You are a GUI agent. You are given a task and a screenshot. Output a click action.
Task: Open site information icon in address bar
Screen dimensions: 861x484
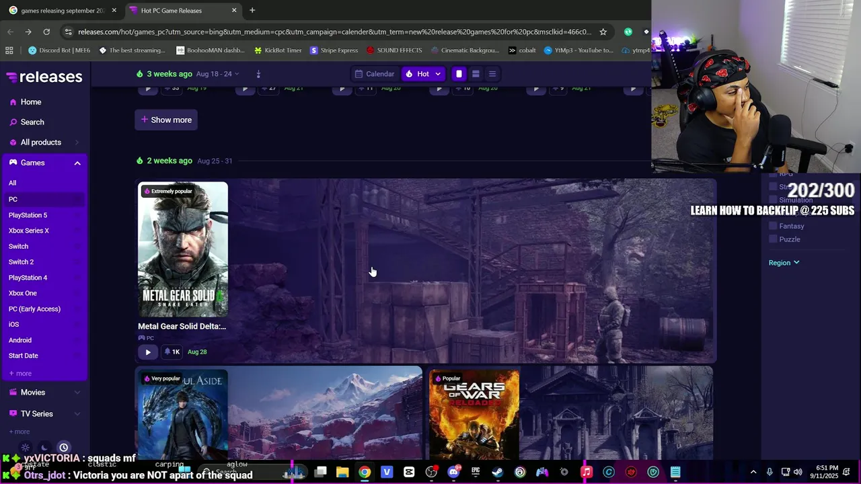coord(68,32)
